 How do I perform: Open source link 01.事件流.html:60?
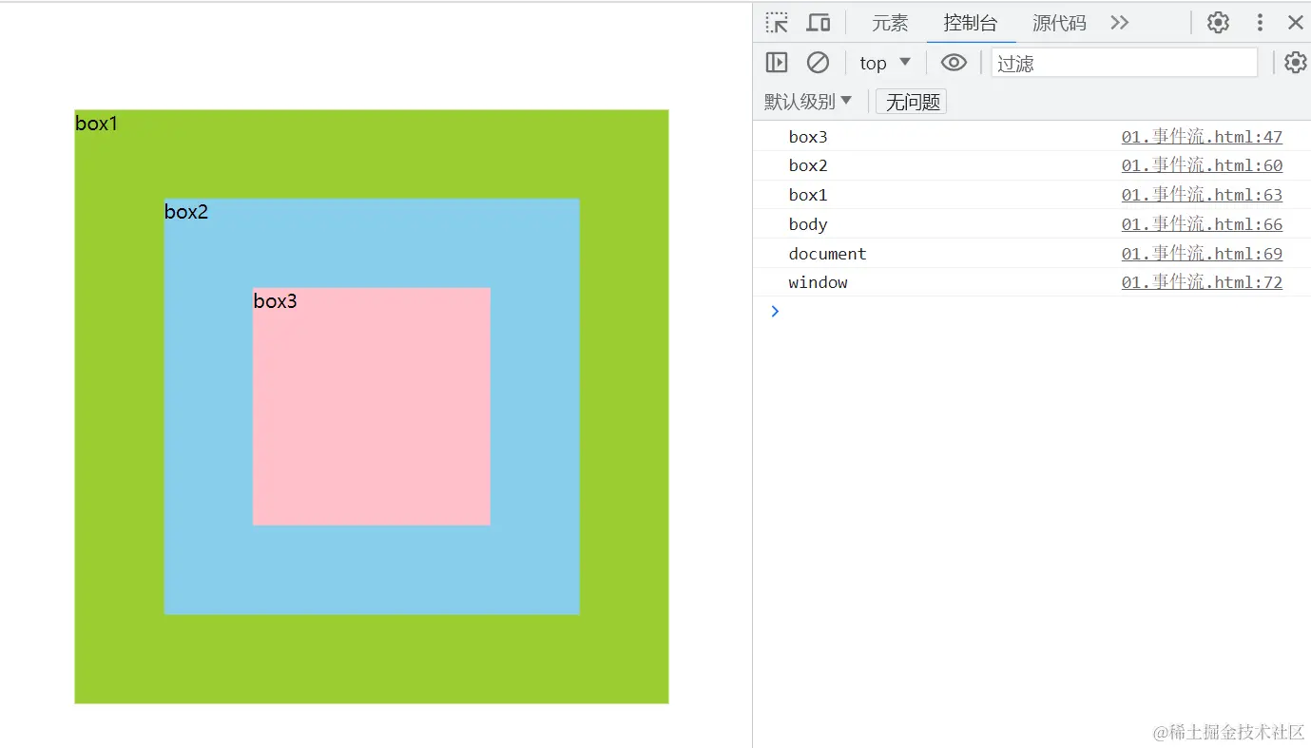coord(1202,165)
